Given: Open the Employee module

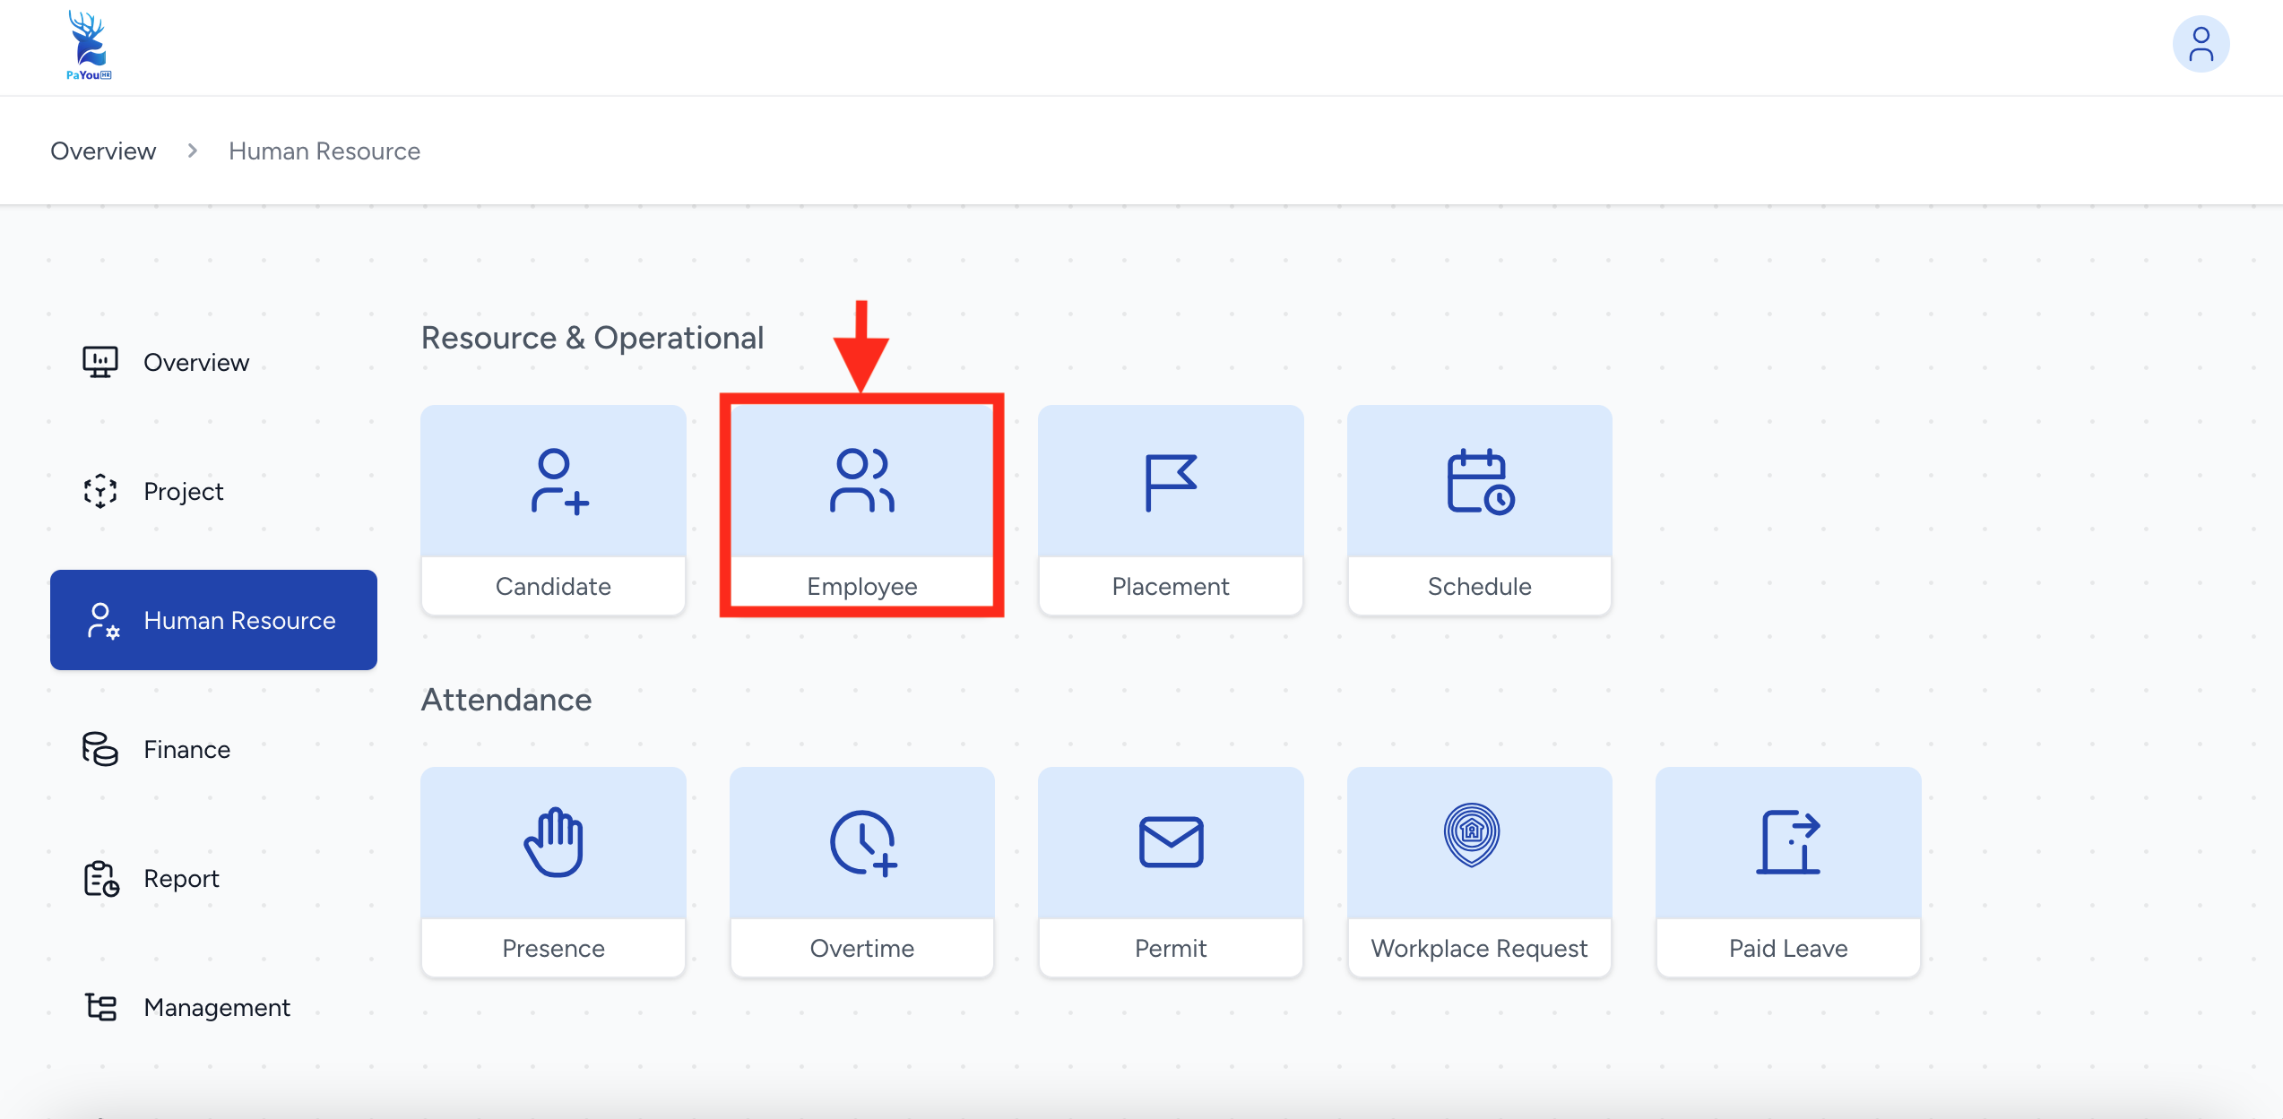Looking at the screenshot, I should (861, 509).
